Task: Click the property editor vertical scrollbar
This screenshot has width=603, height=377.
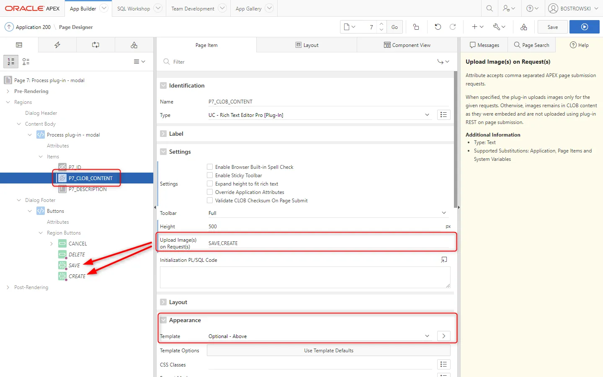Action: [x=456, y=139]
